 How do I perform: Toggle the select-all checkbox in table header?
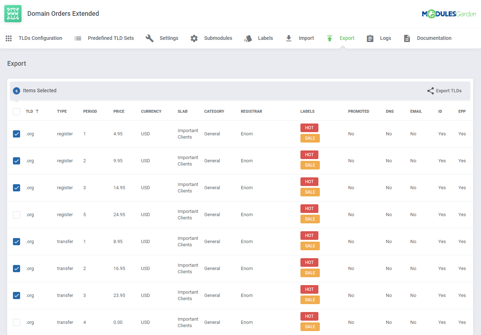(17, 111)
